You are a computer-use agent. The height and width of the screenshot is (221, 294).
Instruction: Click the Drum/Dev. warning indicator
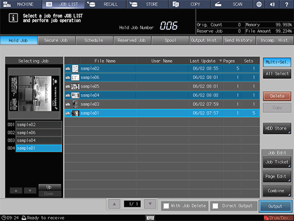point(279,218)
